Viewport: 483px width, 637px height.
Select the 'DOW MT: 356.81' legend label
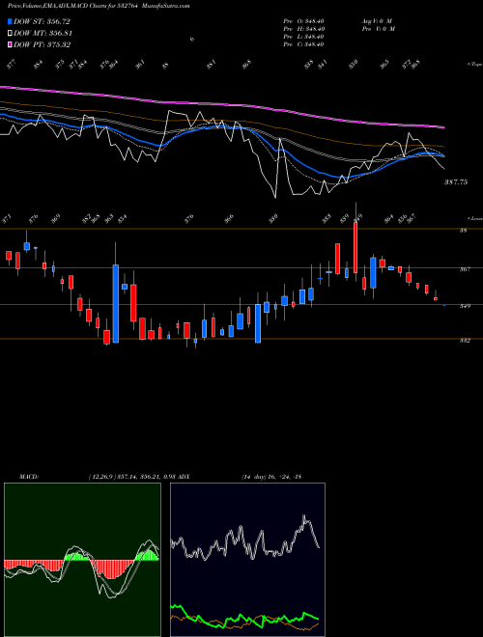(x=43, y=34)
